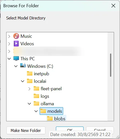Select the This PC label

27,58
